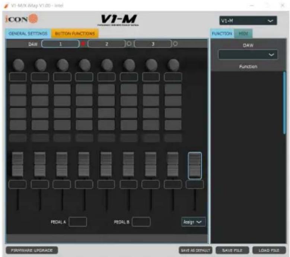This screenshot has width=290, height=257.
Task: Click the Save File button
Action: [x=232, y=250]
